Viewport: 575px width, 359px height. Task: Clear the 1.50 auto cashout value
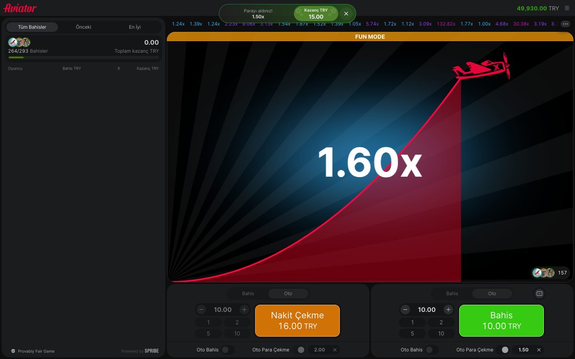[x=539, y=350]
